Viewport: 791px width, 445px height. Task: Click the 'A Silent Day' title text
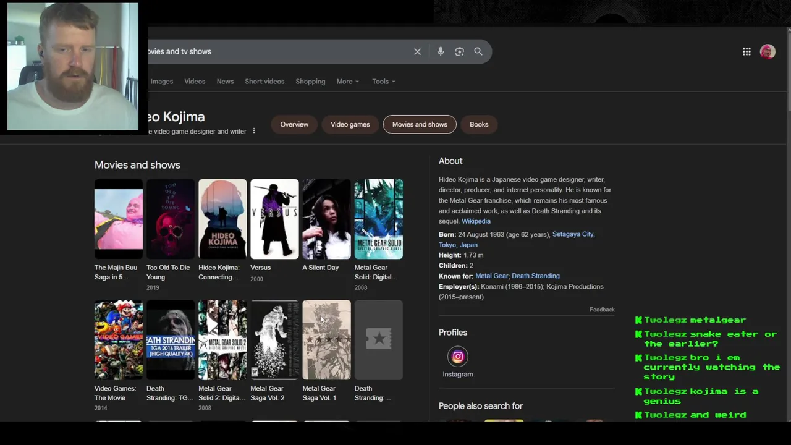pyautogui.click(x=320, y=268)
